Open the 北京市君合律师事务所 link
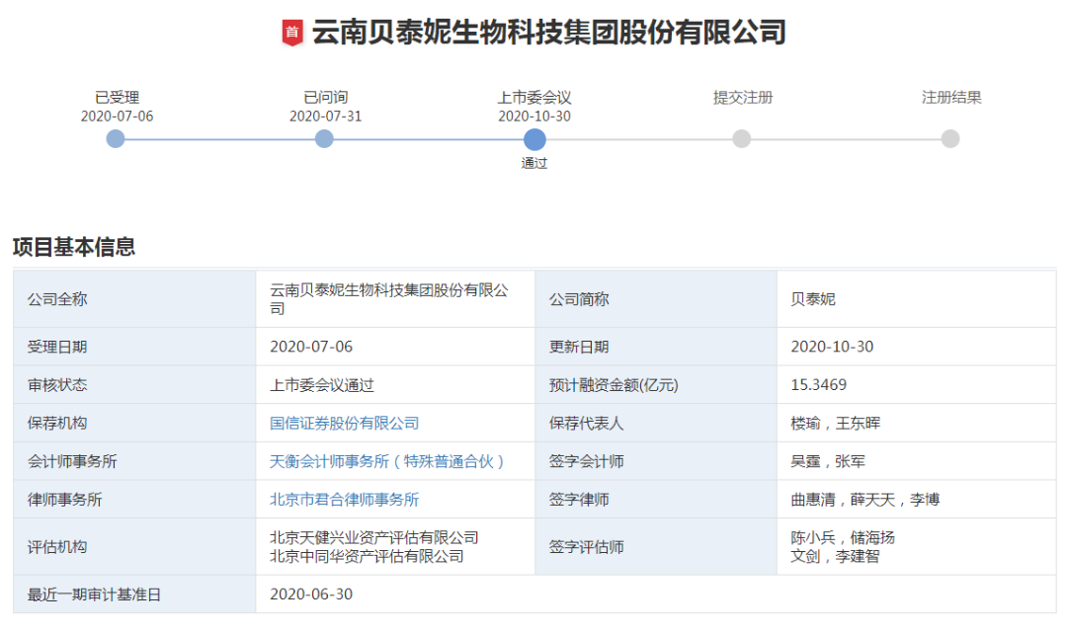 [345, 499]
